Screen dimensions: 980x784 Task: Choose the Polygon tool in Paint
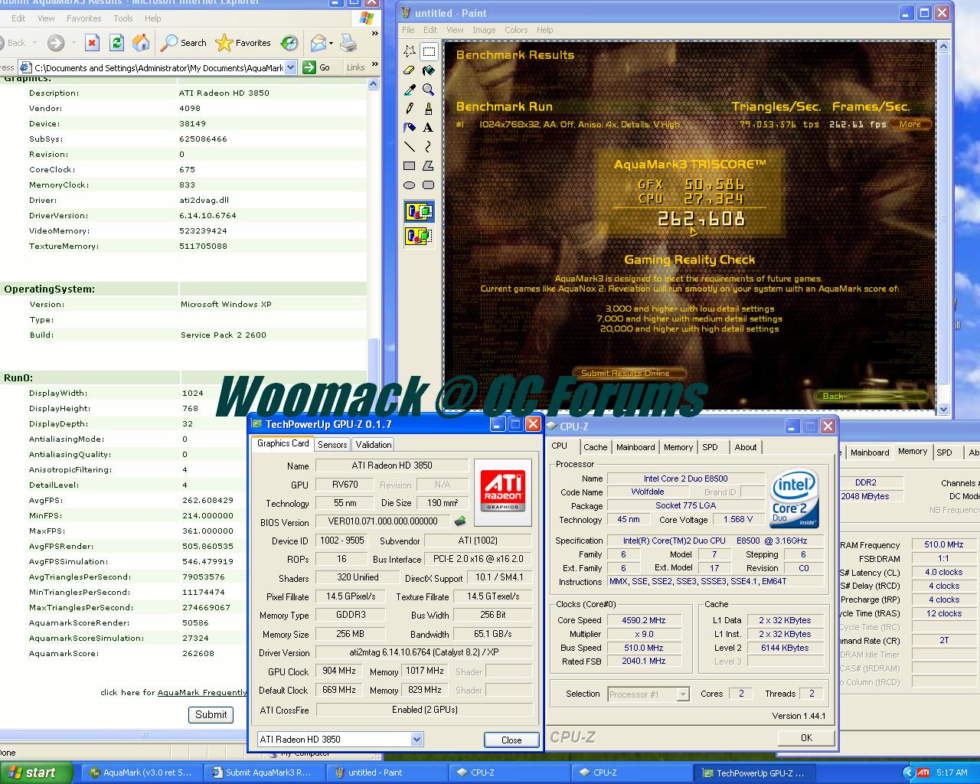click(429, 165)
